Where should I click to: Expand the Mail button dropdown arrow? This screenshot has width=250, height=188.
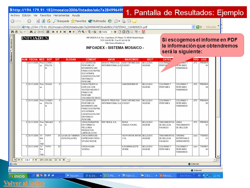[119, 21]
